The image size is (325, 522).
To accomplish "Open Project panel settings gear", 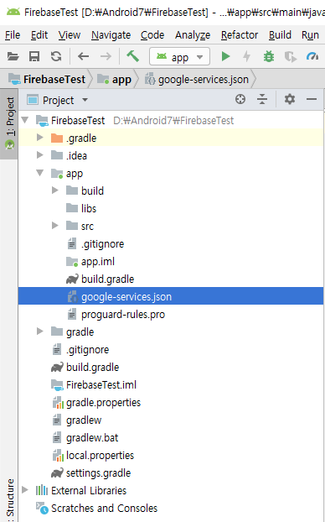I will pyautogui.click(x=290, y=99).
